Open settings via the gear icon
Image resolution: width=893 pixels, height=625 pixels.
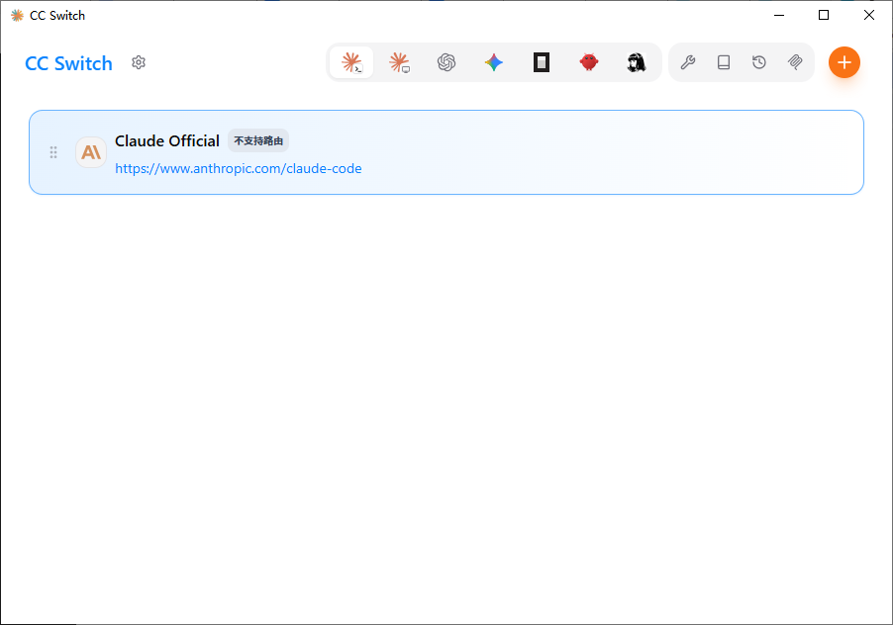[139, 62]
